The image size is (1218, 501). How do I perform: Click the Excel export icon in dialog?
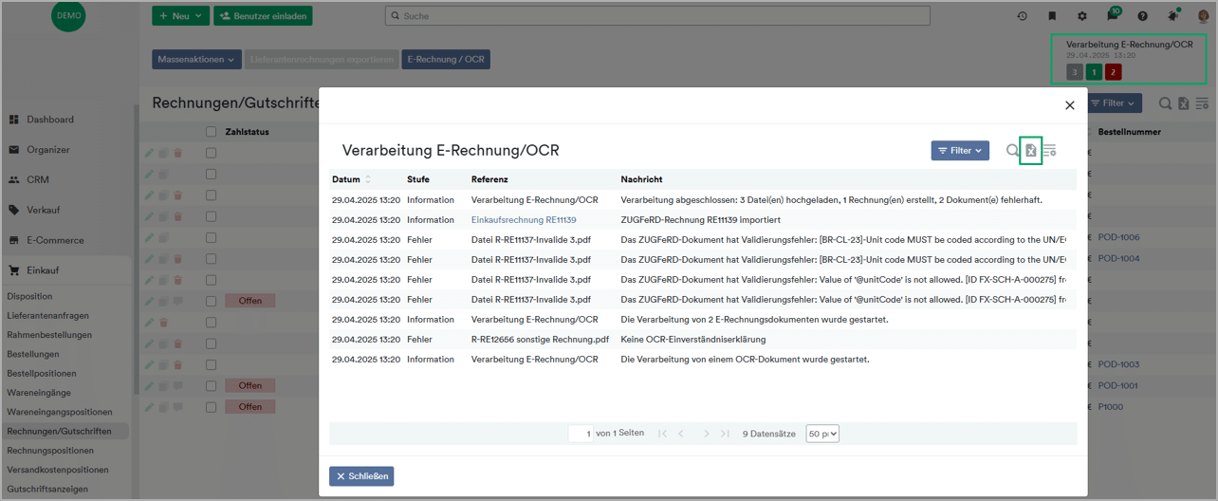tap(1031, 150)
